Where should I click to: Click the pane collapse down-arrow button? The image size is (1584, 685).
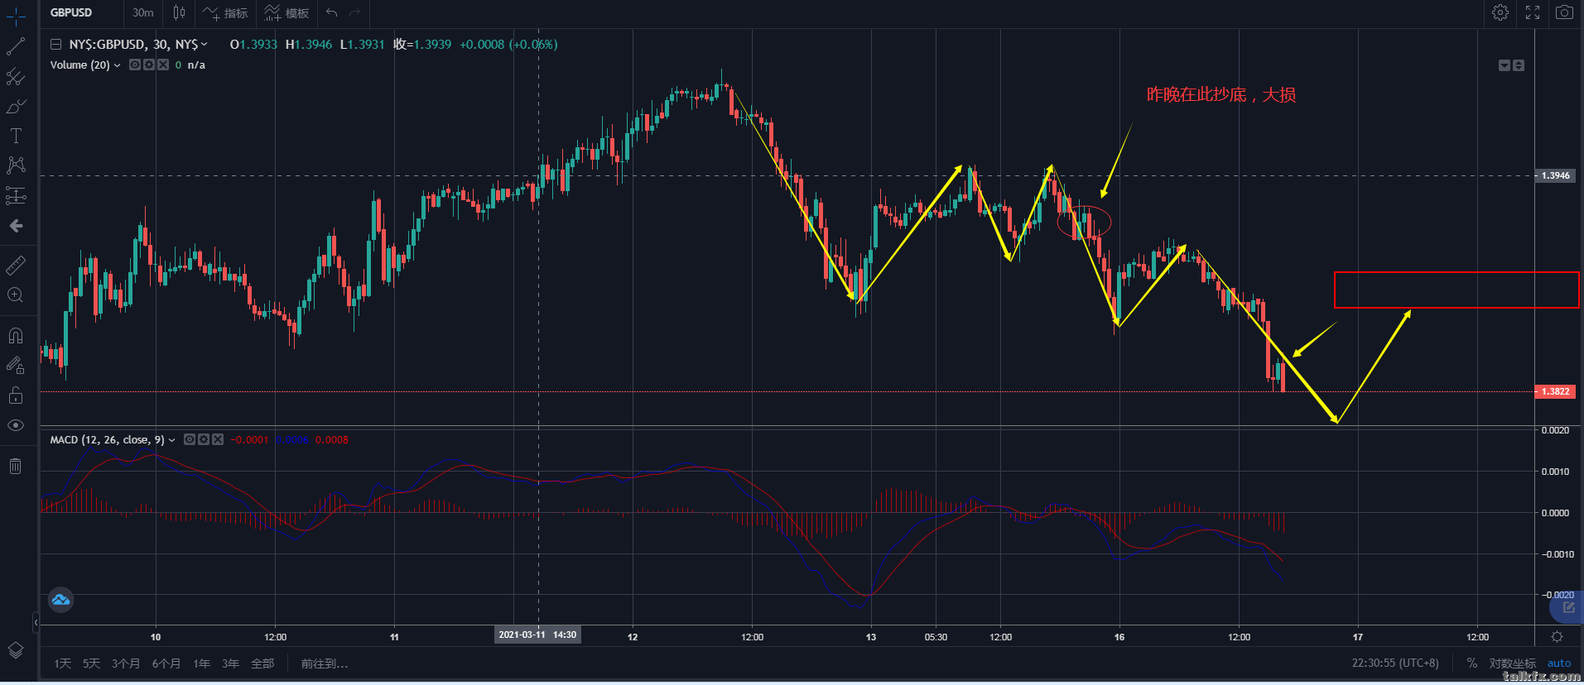[1505, 65]
